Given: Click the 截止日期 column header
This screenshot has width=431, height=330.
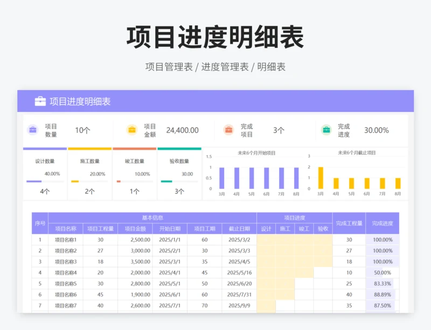Looking at the screenshot, I should tap(239, 229).
